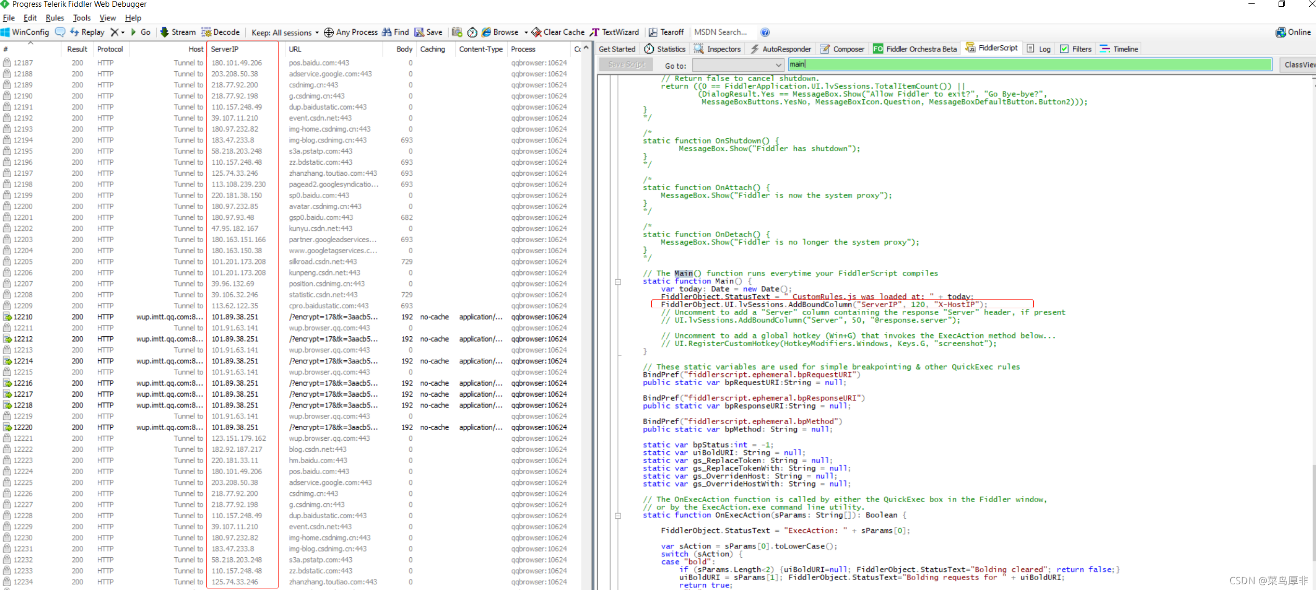This screenshot has width=1316, height=590.
Task: Sort by the Protocol column header
Action: click(x=111, y=49)
